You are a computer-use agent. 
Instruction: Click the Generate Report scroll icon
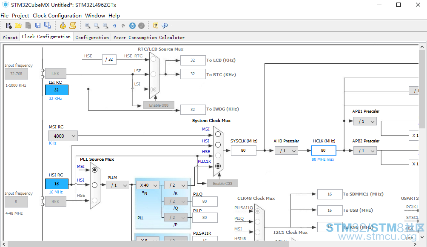tap(73, 26)
